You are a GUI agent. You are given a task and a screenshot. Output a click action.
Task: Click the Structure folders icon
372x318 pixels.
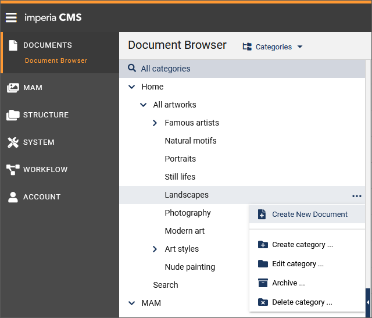pyautogui.click(x=13, y=115)
